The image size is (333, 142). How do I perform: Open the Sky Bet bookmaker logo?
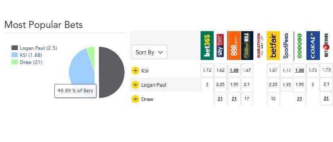(x=220, y=45)
